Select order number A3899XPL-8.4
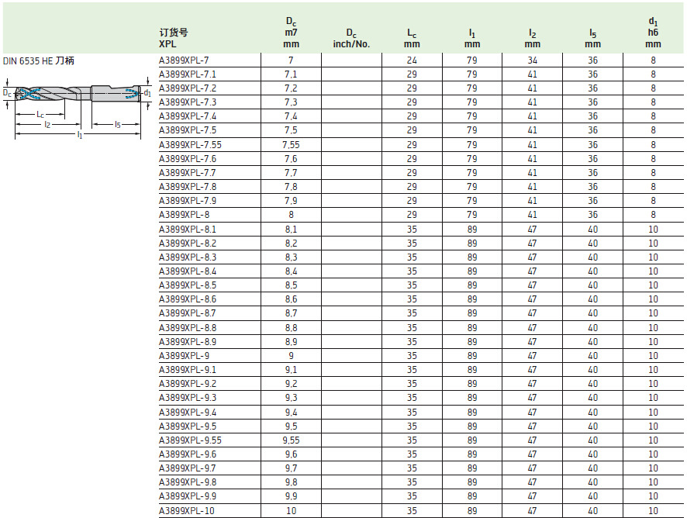This screenshot has width=687, height=518. pos(187,271)
